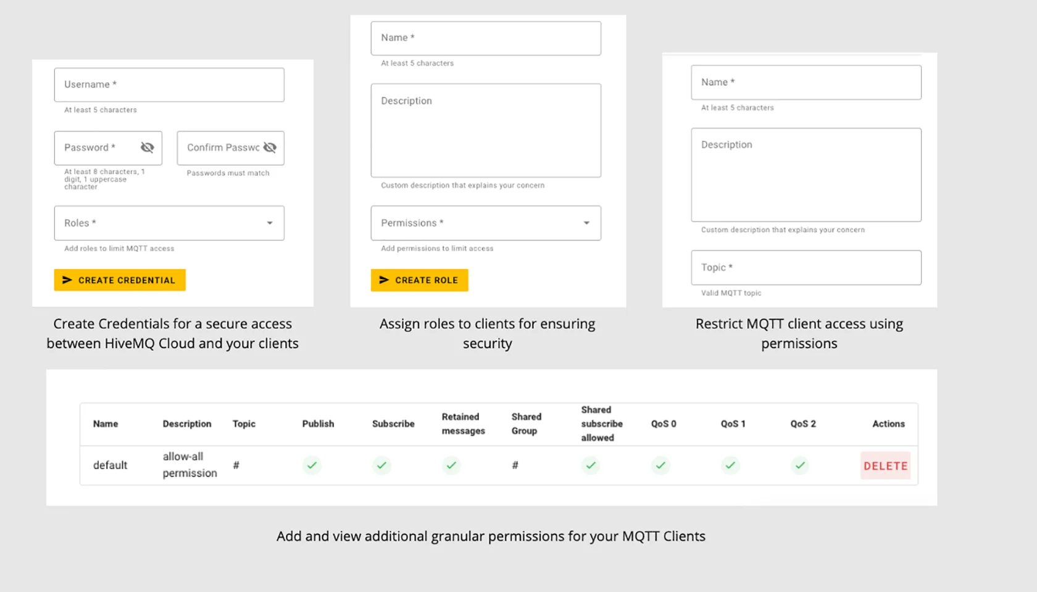The height and width of the screenshot is (592, 1037).
Task: Click the Shared Group column header
Action: pyautogui.click(x=527, y=423)
